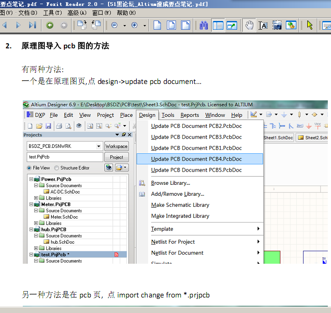This screenshot has width=331, height=313.
Task: Select the File View radio button
Action: click(29, 168)
